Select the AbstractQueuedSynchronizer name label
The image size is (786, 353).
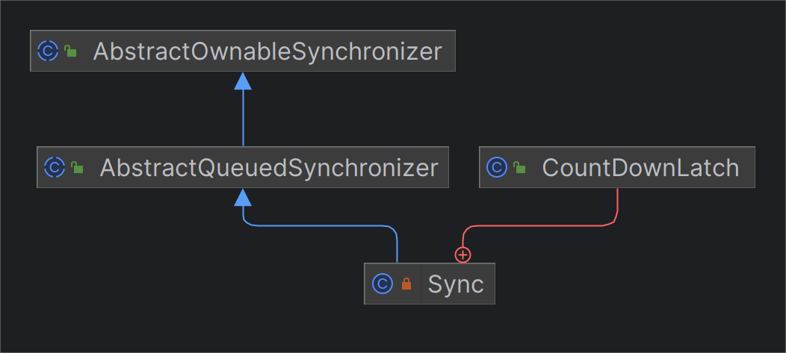pyautogui.click(x=269, y=167)
